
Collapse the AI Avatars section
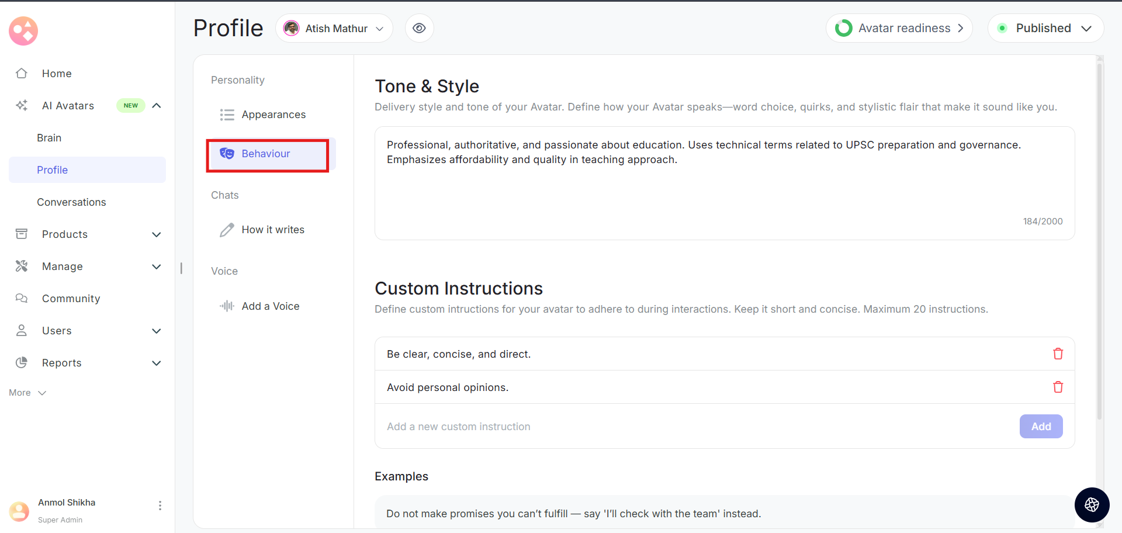tap(156, 105)
